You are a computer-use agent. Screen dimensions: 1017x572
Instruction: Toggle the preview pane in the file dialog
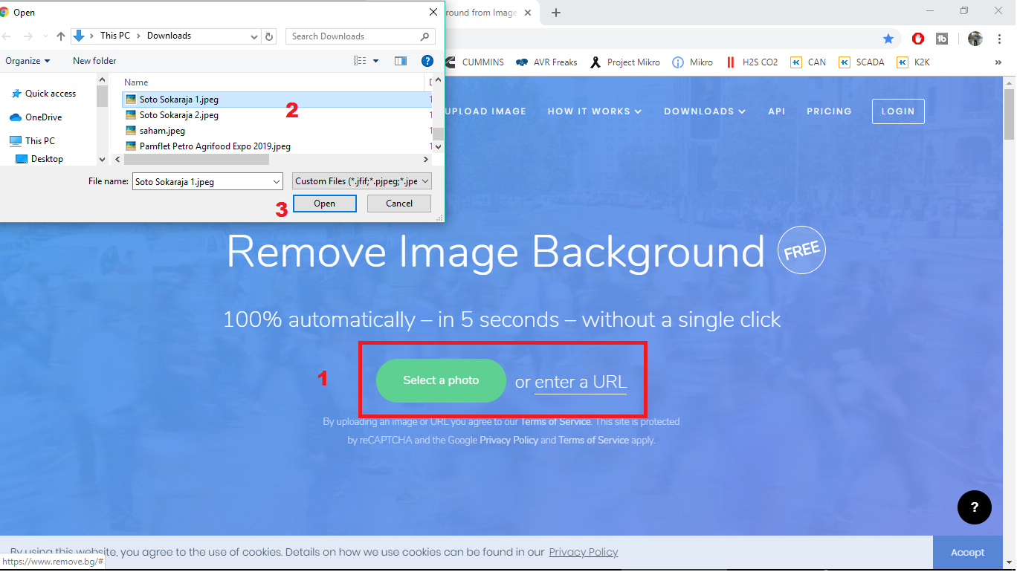(x=400, y=61)
